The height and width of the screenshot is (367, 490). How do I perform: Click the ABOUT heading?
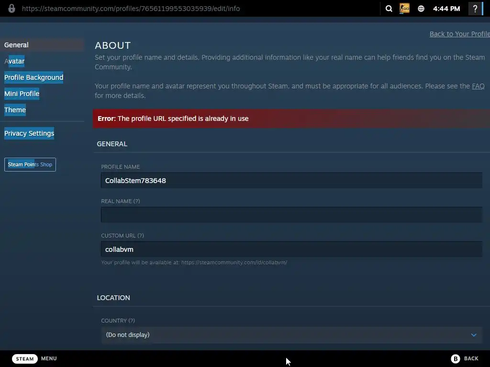click(x=113, y=45)
